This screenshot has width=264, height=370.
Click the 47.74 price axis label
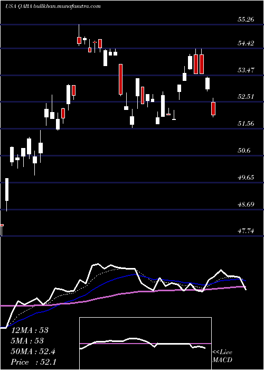click(246, 231)
